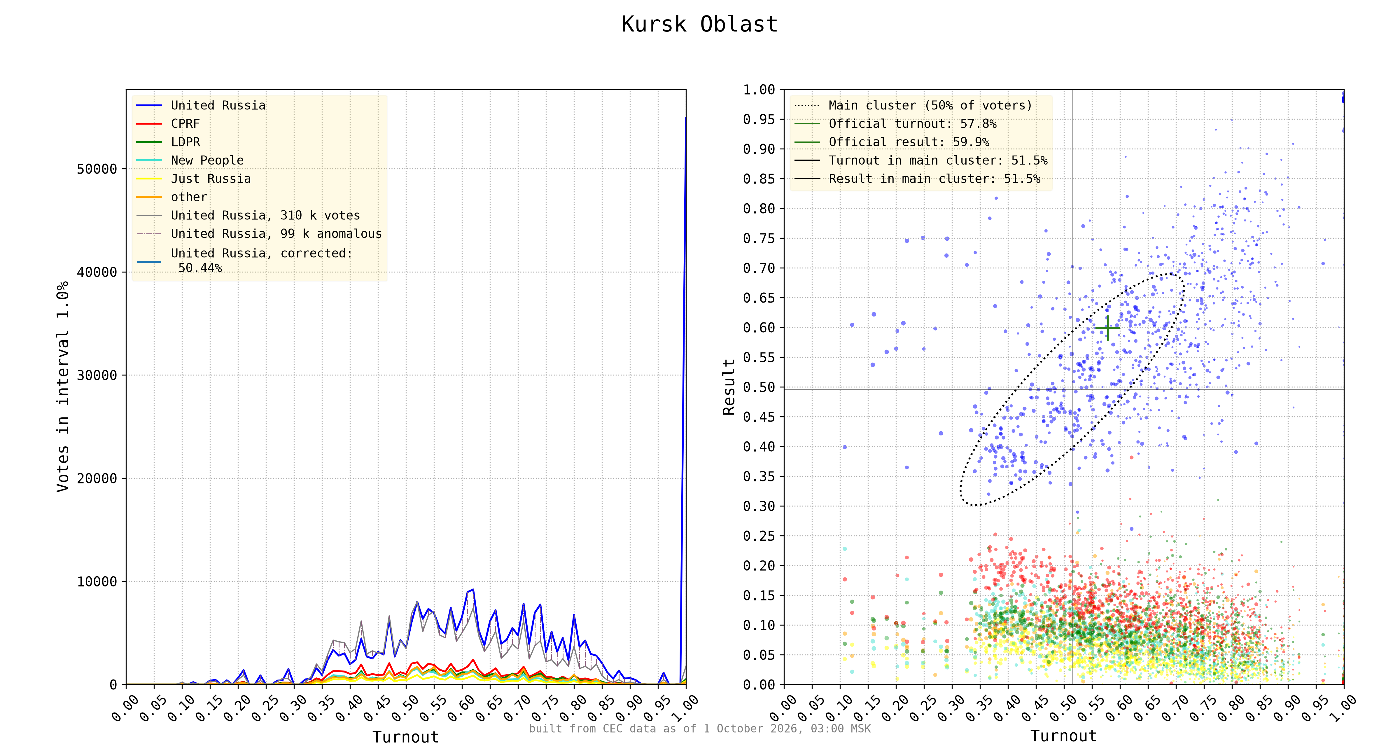Image resolution: width=1400 pixels, height=744 pixels.
Task: Click 'Official result: 59.9%' legend entry
Action: point(892,142)
